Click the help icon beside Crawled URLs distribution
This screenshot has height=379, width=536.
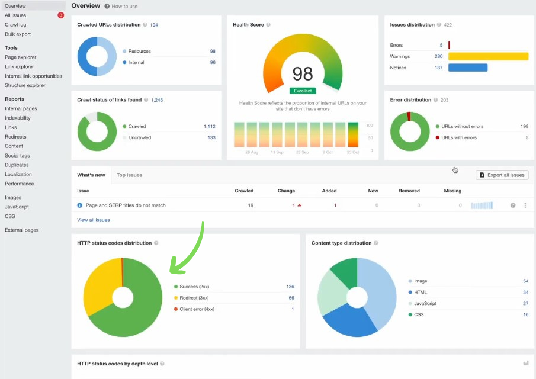[x=145, y=25]
